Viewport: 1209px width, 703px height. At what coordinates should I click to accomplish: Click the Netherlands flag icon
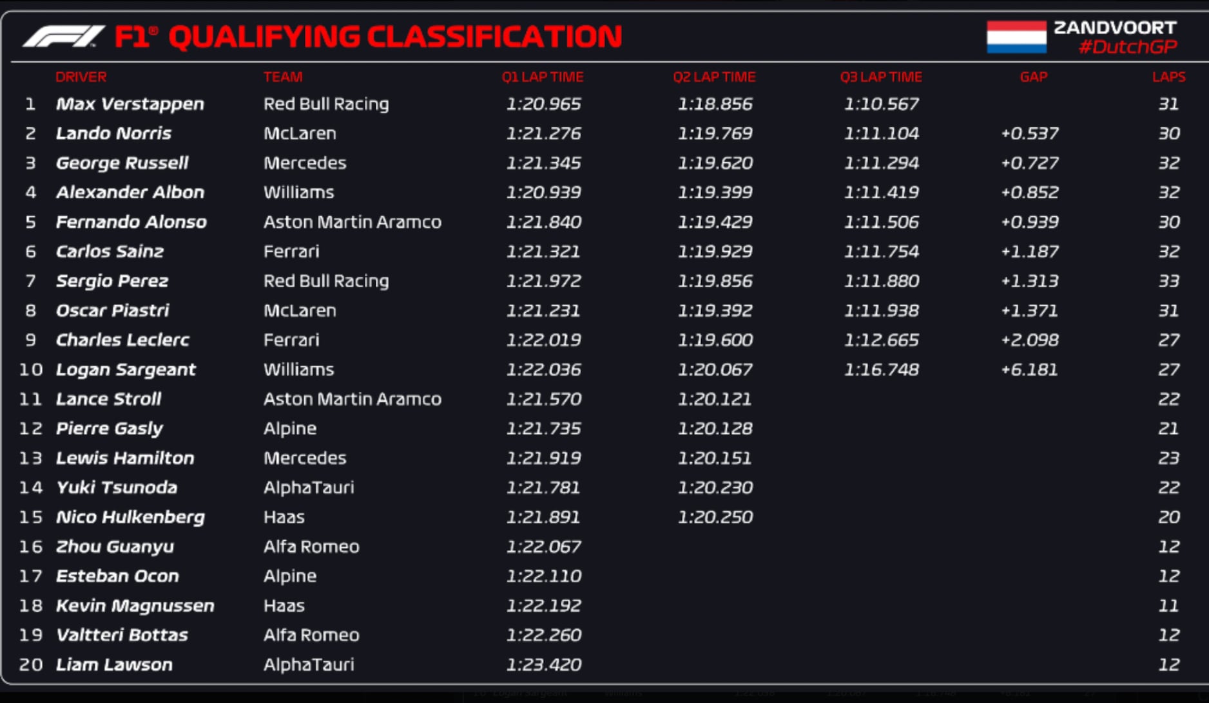click(x=1016, y=37)
